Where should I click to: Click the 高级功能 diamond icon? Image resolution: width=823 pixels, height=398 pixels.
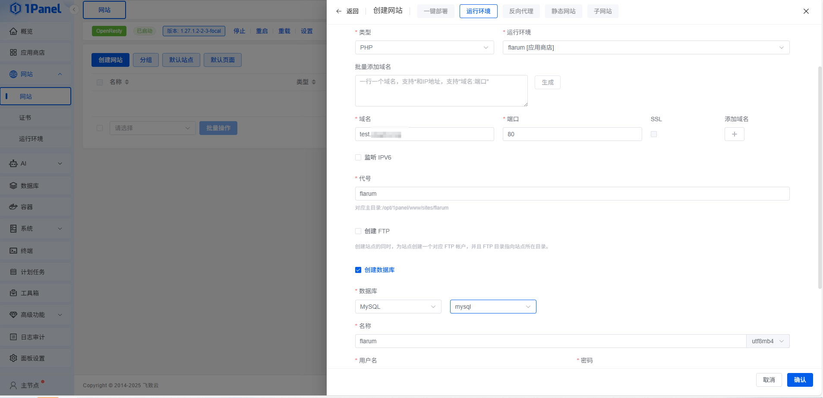[13, 315]
